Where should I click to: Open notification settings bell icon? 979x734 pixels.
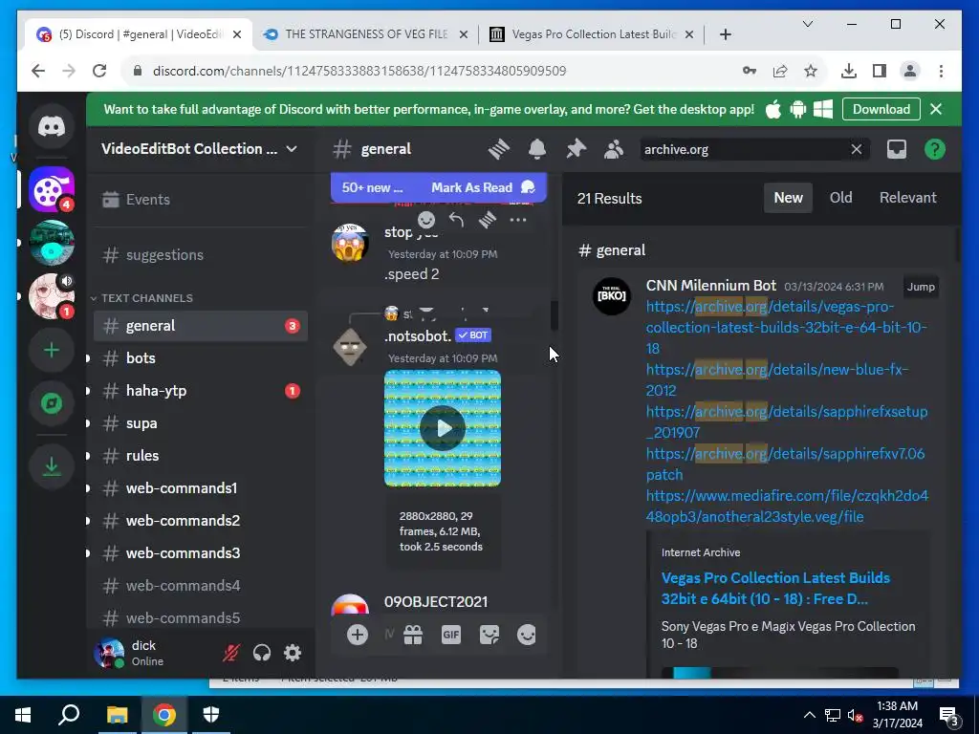537,149
